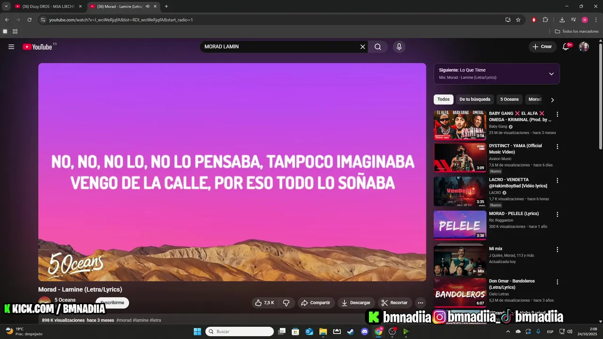This screenshot has width=603, height=339.
Task: Open the red hand adblock extension
Action: click(x=534, y=20)
